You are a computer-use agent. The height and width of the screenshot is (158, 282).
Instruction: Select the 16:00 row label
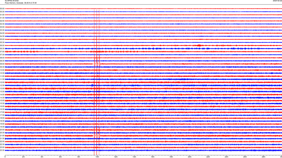pyautogui.click(x=2, y=107)
